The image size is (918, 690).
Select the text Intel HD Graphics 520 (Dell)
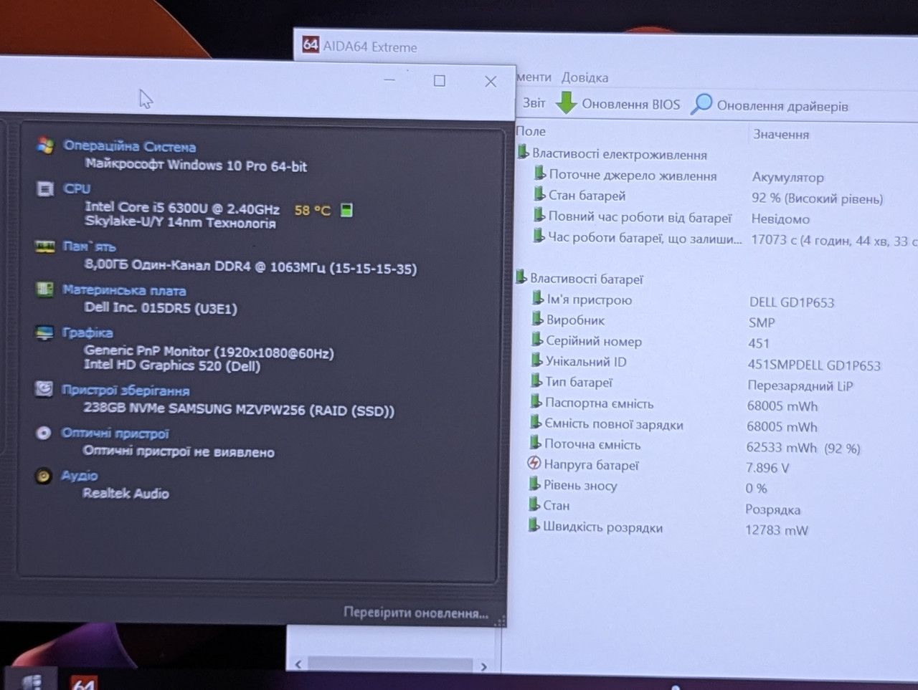coord(172,365)
